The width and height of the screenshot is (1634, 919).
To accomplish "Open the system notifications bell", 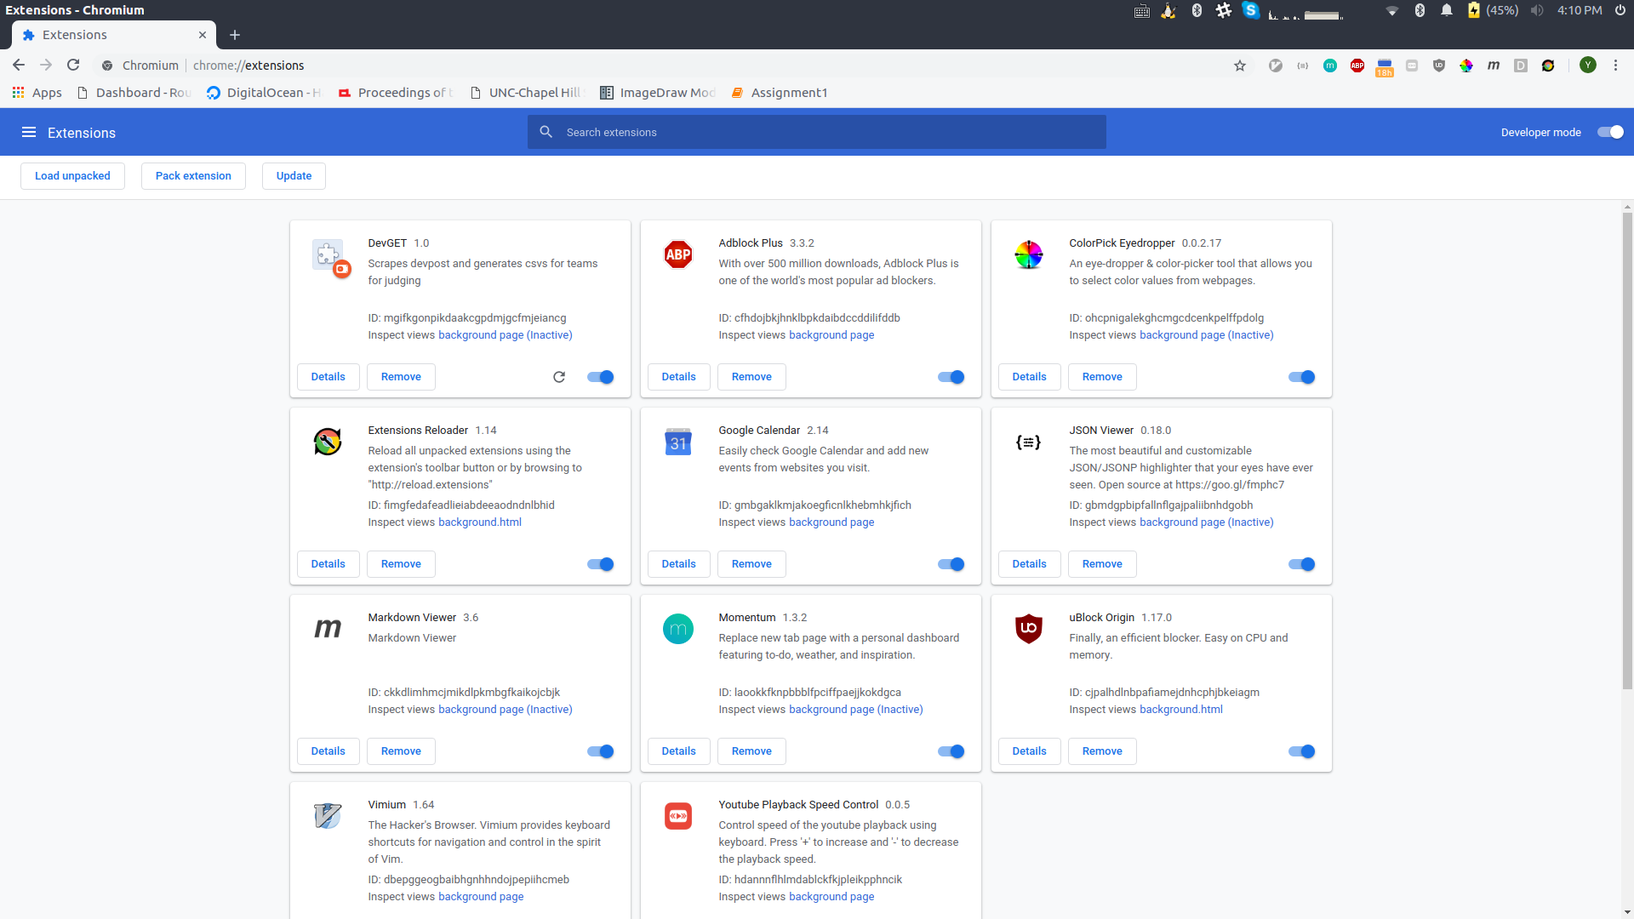I will [x=1446, y=10].
